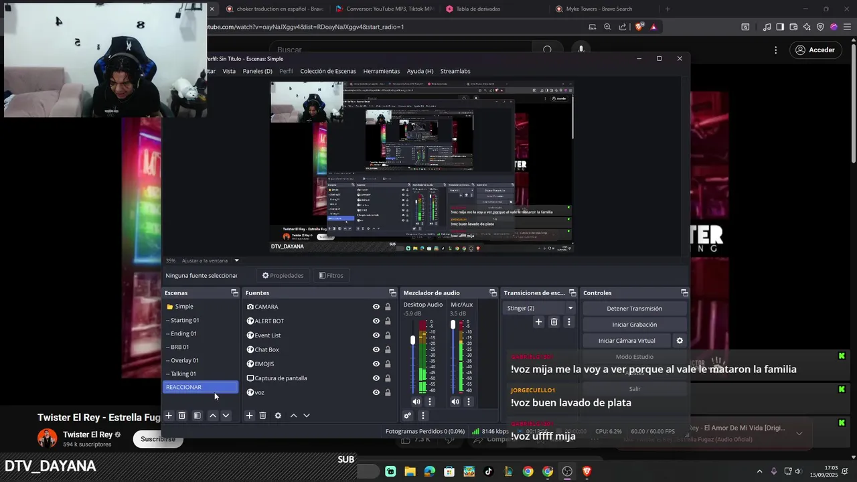
Task: Delete the transition with the trash icon
Action: point(554,322)
